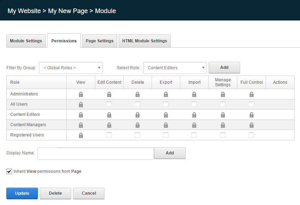Click the Administrators View lock icon
Image resolution: width=300 pixels, height=205 pixels.
[x=81, y=94]
